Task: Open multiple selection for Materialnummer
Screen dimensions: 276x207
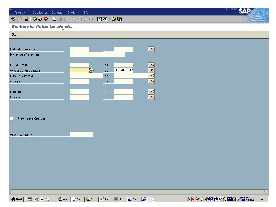Action: click(x=151, y=76)
